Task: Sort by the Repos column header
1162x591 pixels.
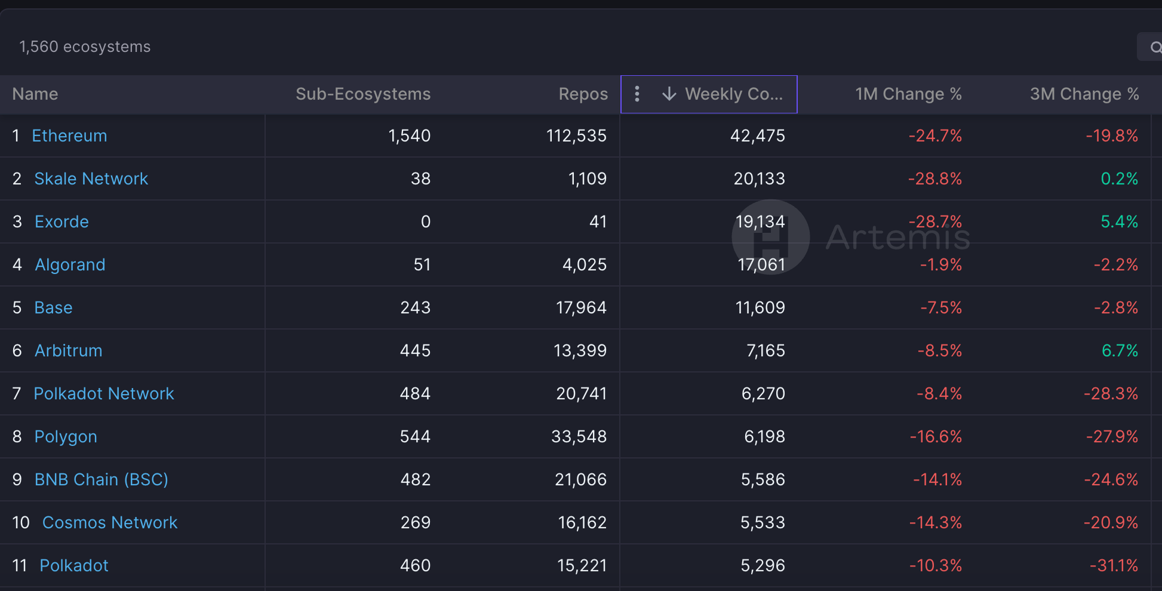Action: 583,94
